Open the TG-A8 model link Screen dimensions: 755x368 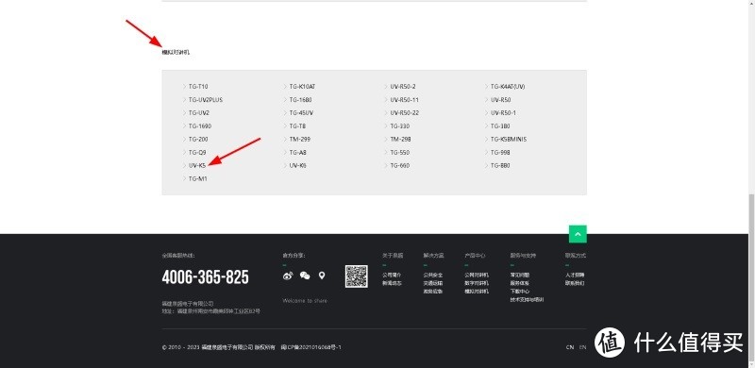click(x=298, y=152)
